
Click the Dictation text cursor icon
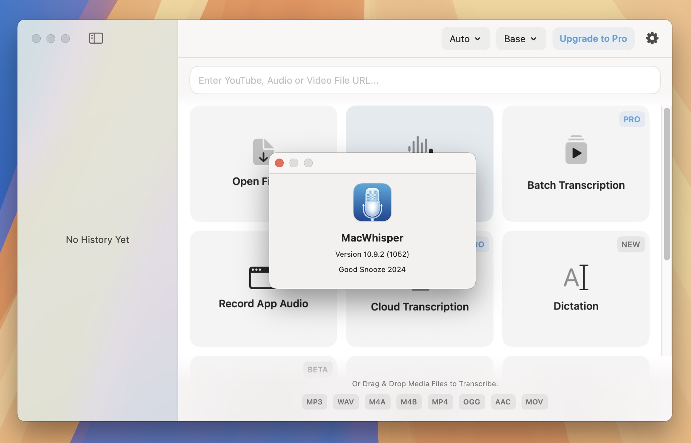(x=576, y=277)
